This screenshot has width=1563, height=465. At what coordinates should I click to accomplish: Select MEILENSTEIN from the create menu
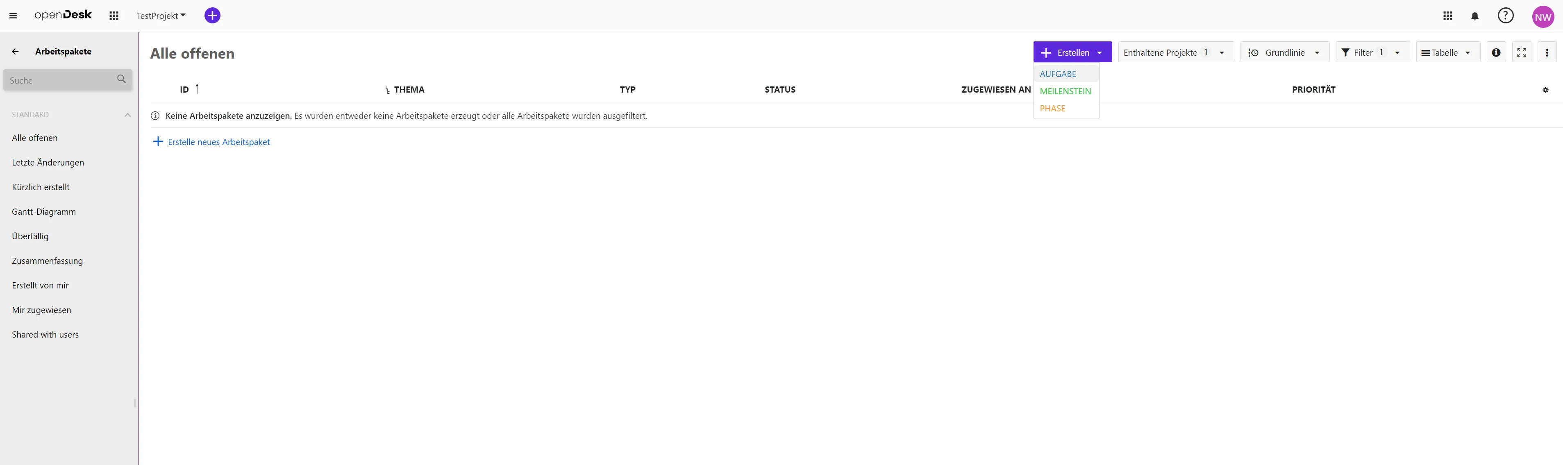1065,91
